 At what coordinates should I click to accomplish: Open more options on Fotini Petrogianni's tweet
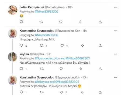pyautogui.click(x=116, y=7)
